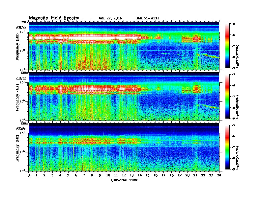Click the "13" hour tick label

tap(132, 175)
